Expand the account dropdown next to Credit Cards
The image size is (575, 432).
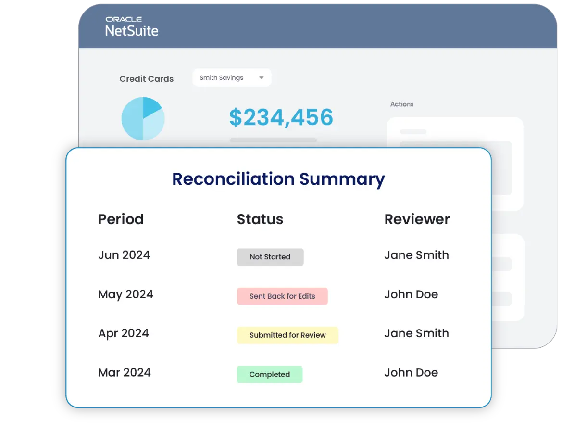[x=232, y=77]
